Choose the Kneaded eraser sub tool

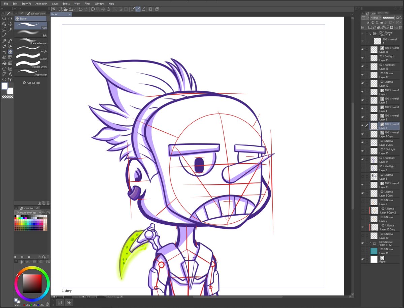tap(31, 41)
